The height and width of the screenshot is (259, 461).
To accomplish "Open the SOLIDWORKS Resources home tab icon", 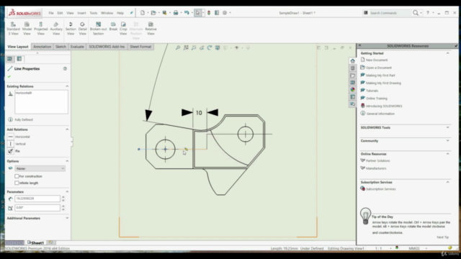I will [352, 60].
